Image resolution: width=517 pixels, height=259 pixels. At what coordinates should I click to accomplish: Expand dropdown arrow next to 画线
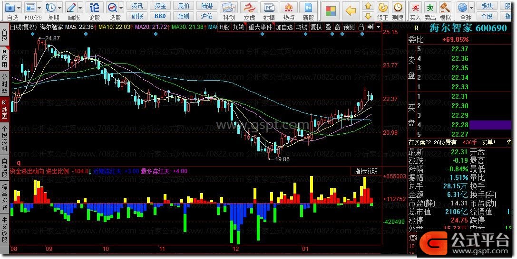(80, 8)
